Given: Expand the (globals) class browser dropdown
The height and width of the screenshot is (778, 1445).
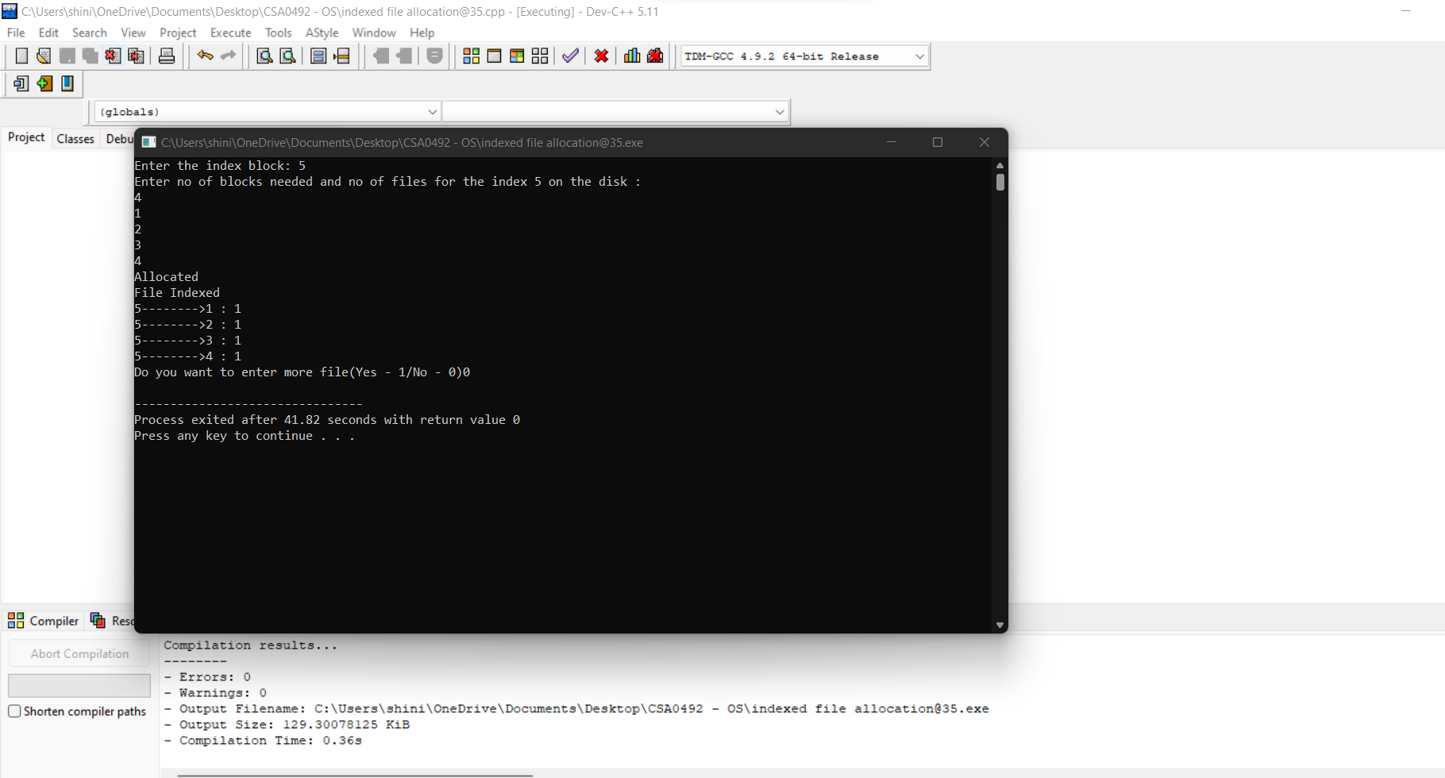Looking at the screenshot, I should point(266,111).
